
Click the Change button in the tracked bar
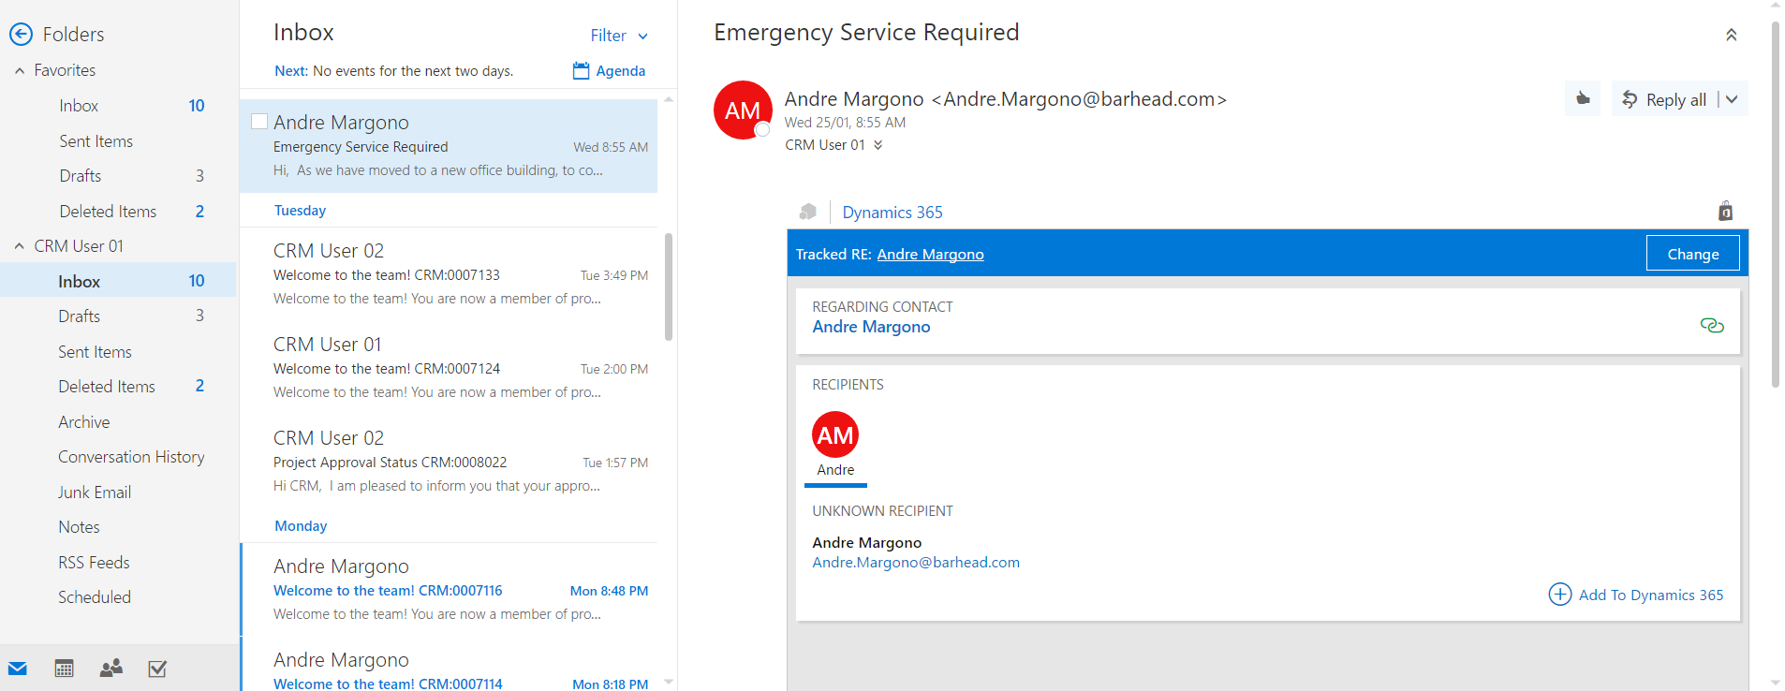(x=1692, y=254)
